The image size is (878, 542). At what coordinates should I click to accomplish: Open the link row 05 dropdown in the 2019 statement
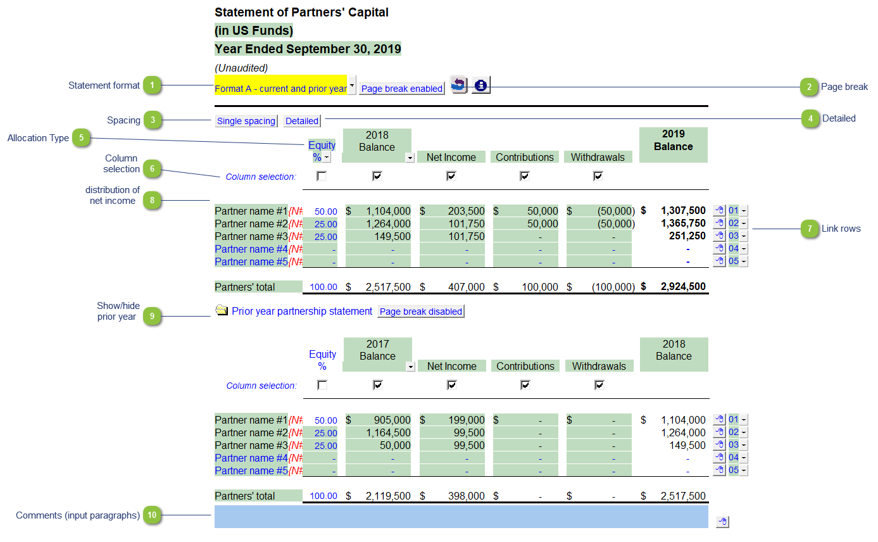click(x=744, y=261)
